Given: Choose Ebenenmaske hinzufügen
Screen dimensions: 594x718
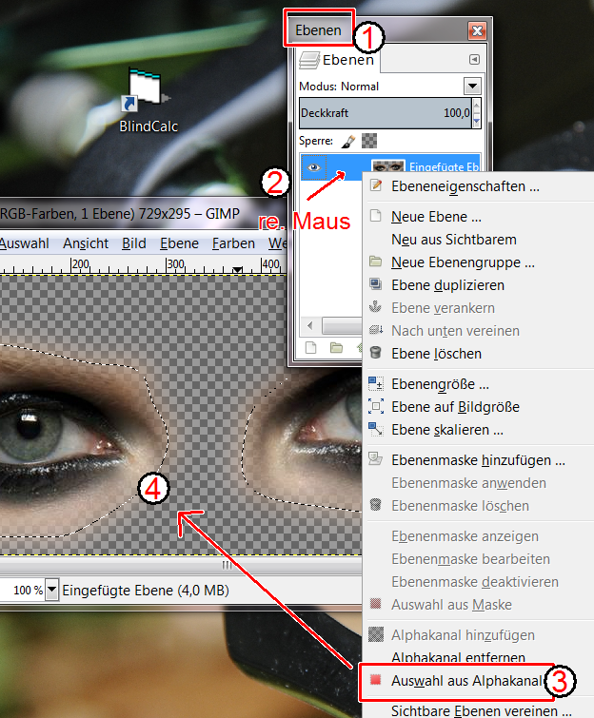Looking at the screenshot, I should (x=478, y=460).
